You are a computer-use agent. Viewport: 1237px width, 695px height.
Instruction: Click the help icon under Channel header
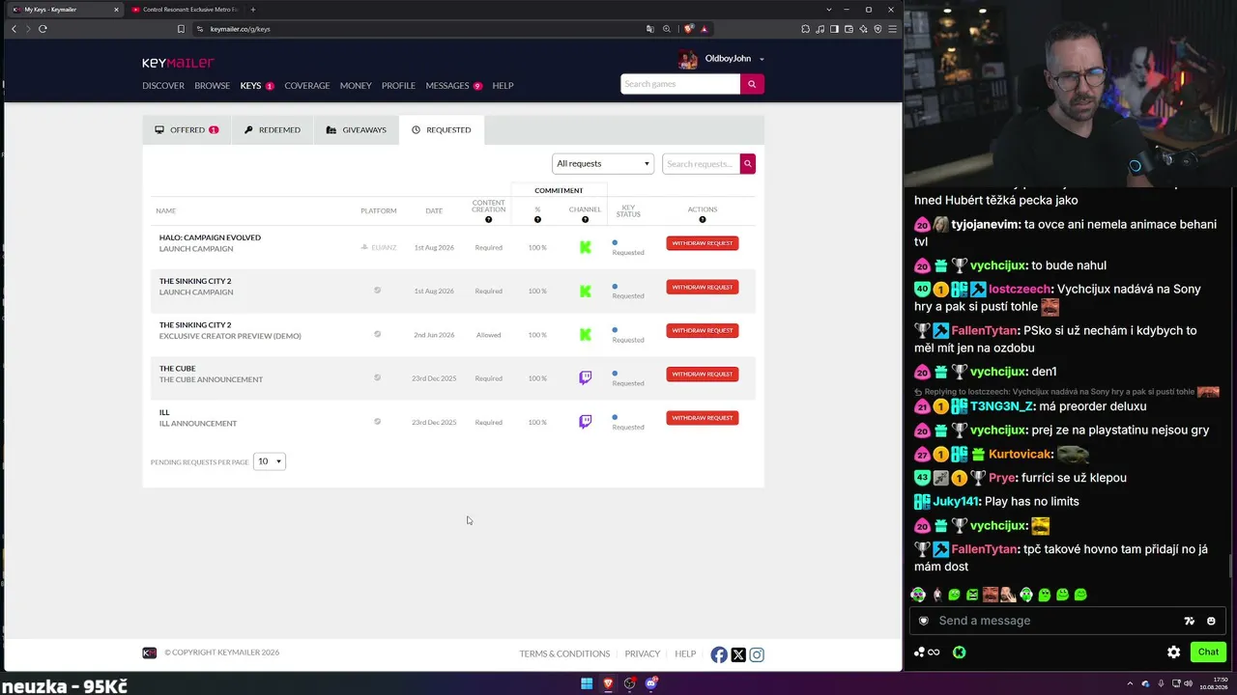[x=585, y=219]
